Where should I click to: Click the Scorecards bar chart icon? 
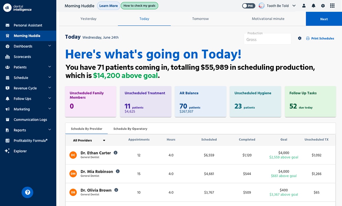7,57
